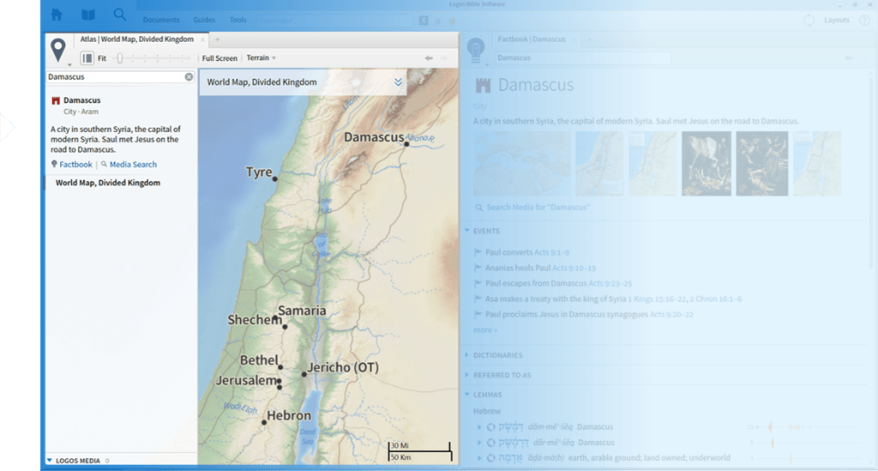The width and height of the screenshot is (878, 471).
Task: Add a new tab beside Atlas
Action: (x=217, y=39)
